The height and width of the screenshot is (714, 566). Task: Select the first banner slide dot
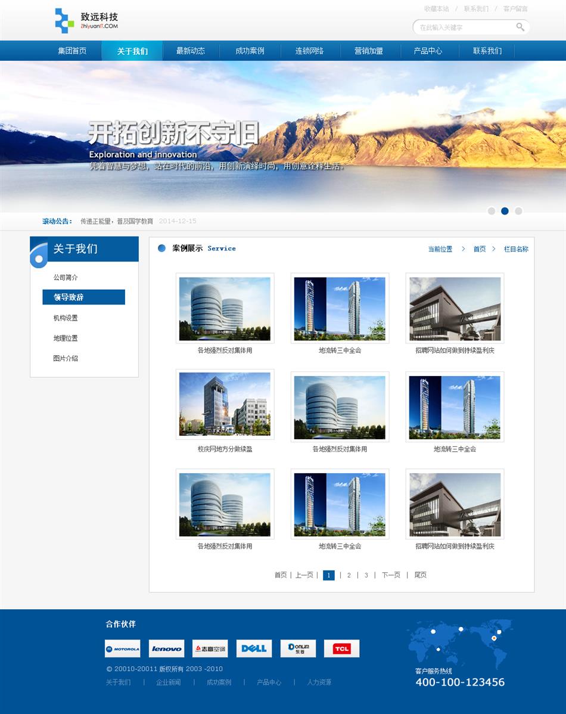pos(492,211)
